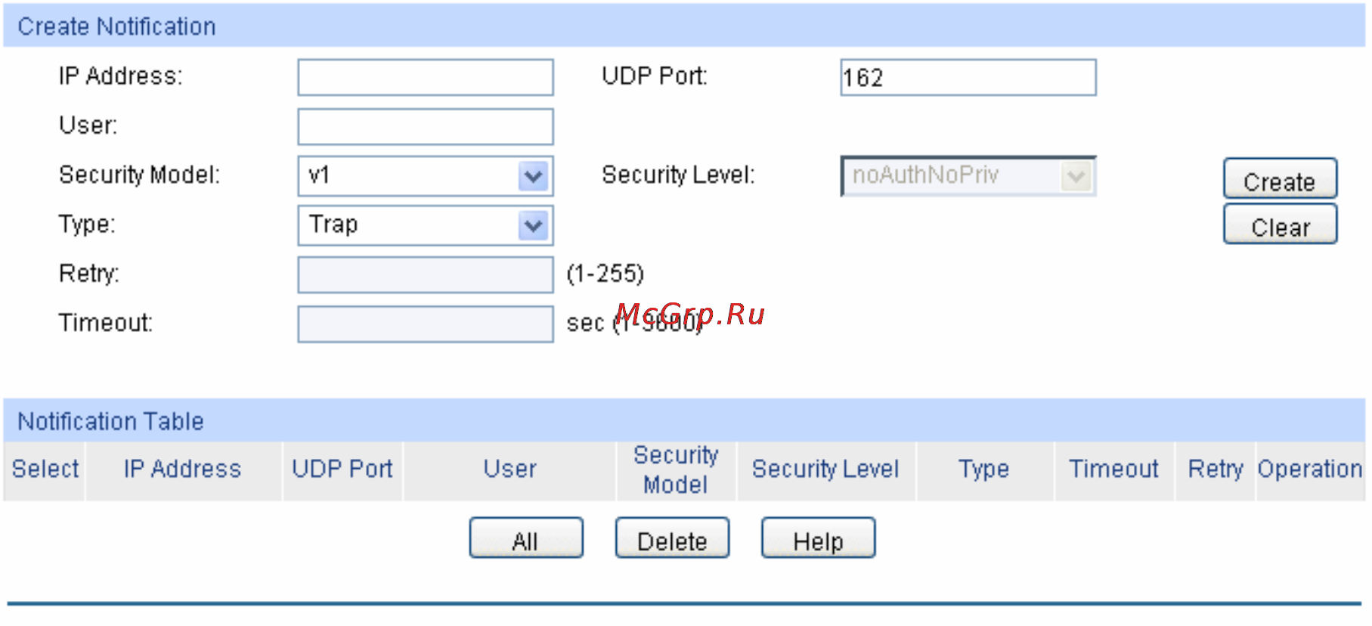Click the disabled Security Level dropdown

click(x=968, y=176)
